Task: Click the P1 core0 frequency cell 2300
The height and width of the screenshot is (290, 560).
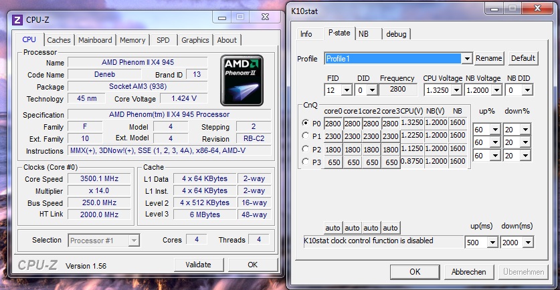Action: pos(333,136)
